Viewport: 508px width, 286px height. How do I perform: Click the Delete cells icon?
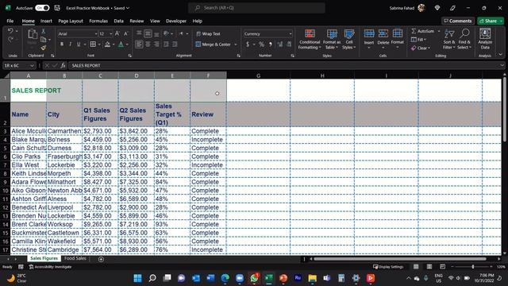[x=383, y=34]
